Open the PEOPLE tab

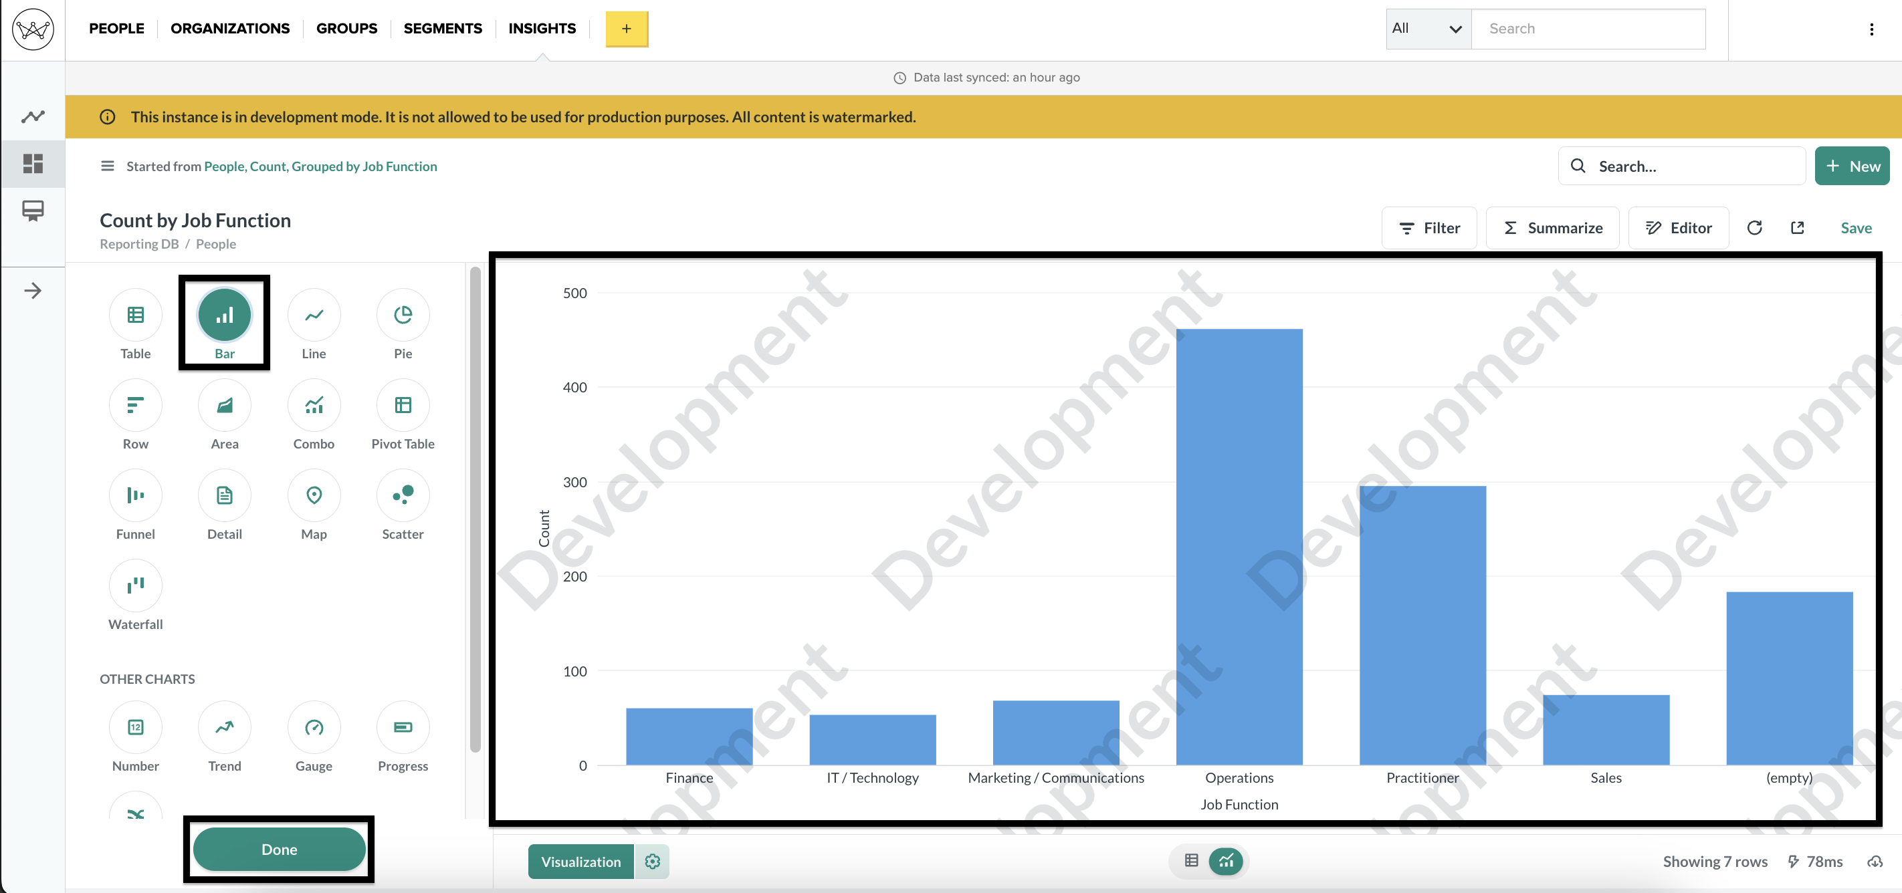[116, 28]
